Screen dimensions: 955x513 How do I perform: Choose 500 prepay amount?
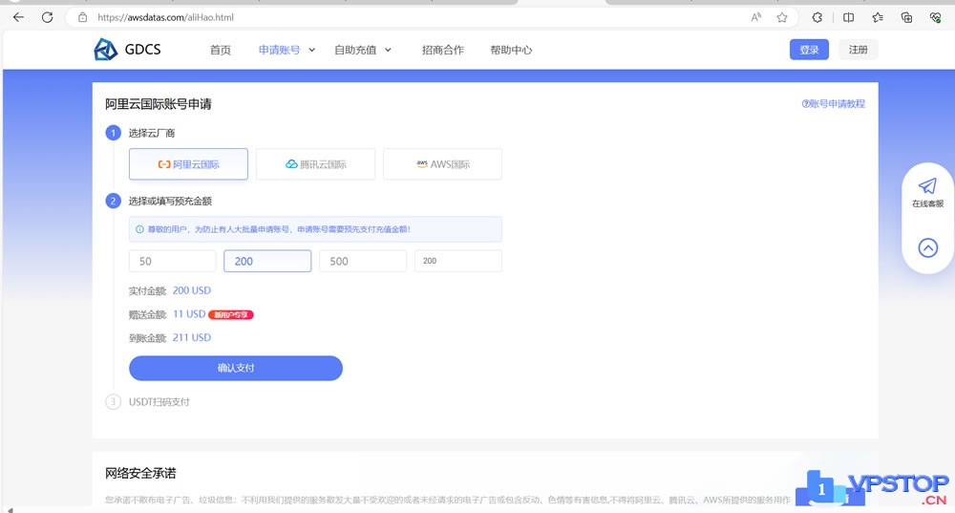point(362,261)
